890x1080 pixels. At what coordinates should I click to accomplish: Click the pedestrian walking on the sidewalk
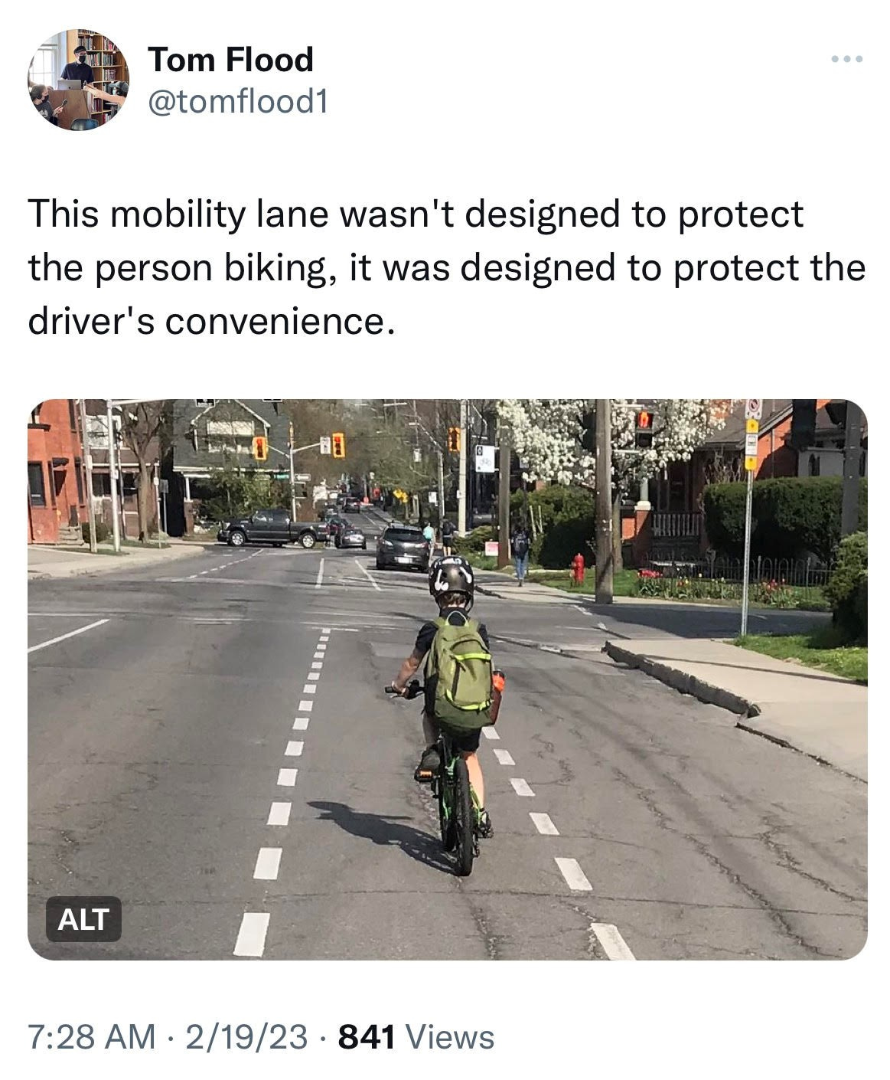point(521,554)
